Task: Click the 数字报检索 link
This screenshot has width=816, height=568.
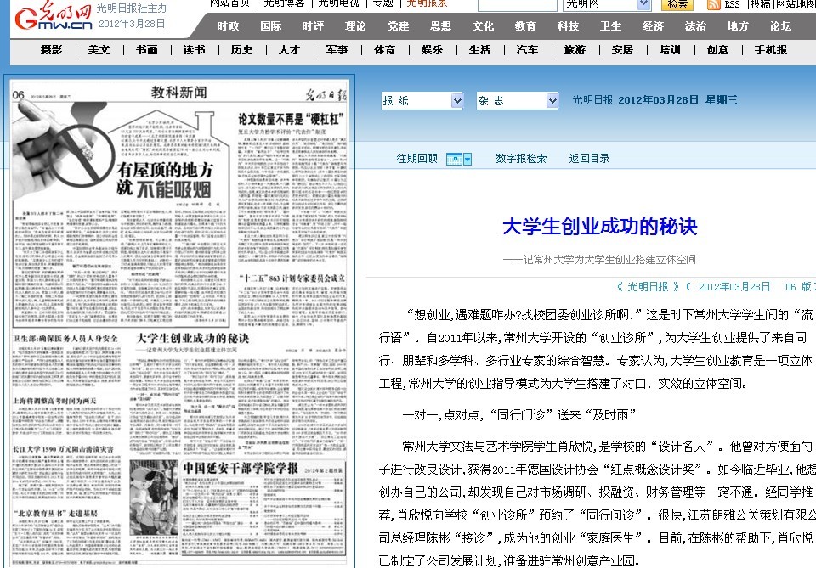Action: click(521, 159)
